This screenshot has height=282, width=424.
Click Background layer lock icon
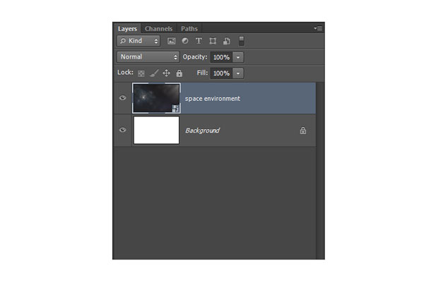point(303,130)
